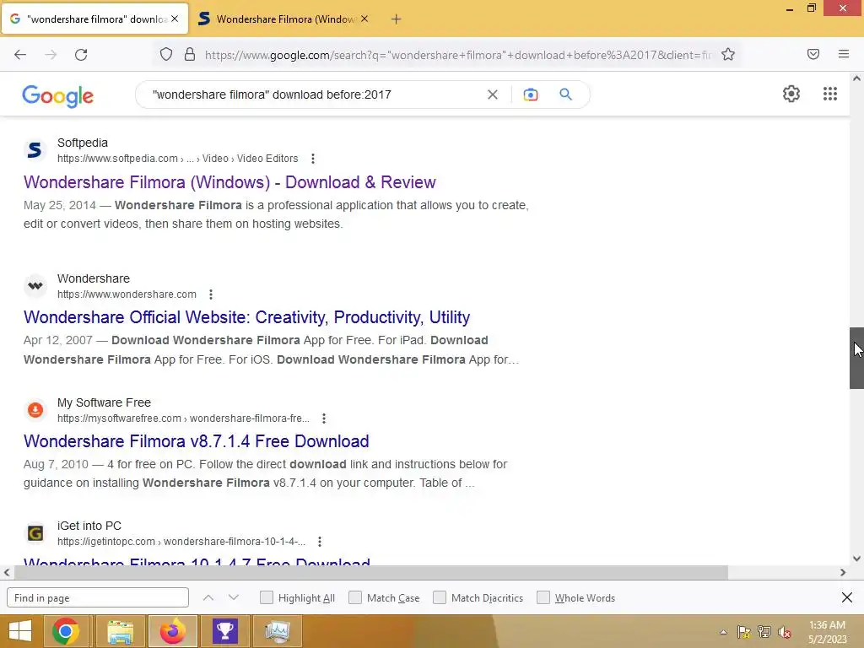The width and height of the screenshot is (864, 648).
Task: Enable Match Diacritics in find bar
Action: point(439,597)
